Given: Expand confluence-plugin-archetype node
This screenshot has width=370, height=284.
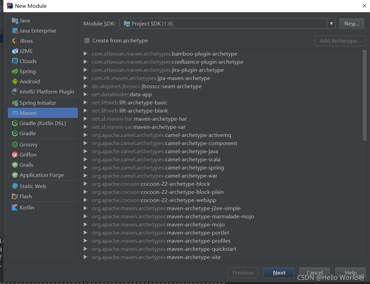Looking at the screenshot, I should pyautogui.click(x=85, y=62).
